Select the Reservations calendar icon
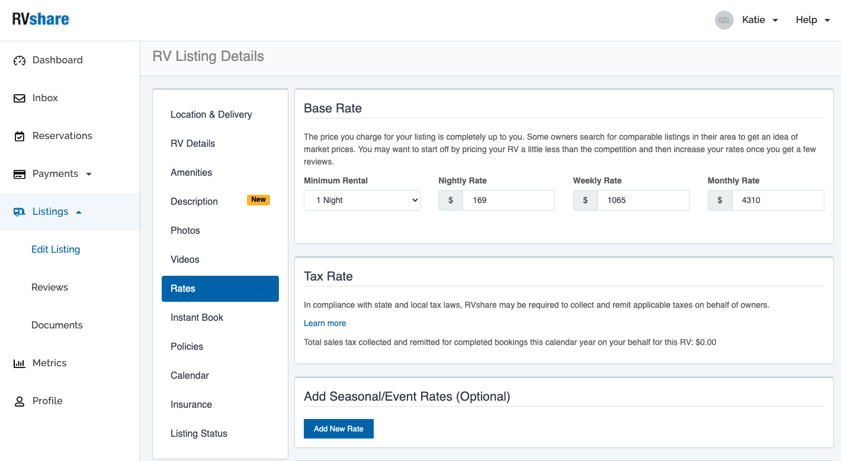The height and width of the screenshot is (461, 841). pos(19,136)
